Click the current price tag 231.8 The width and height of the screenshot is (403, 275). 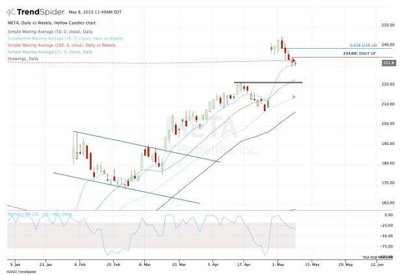[x=389, y=63]
